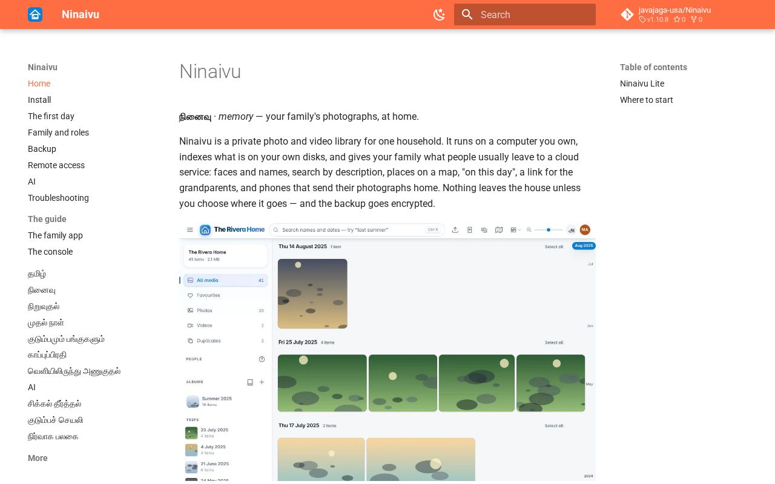
Task: Go to the சிக்கல் தீர்த்தல் page
Action: [x=54, y=404]
